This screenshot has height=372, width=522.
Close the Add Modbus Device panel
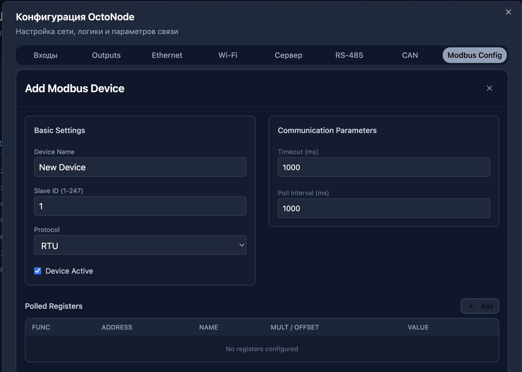(489, 88)
